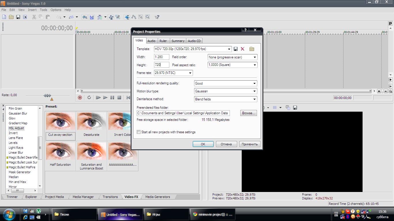Copy the preview snapshot to clipboard
The image size is (394, 221).
[x=288, y=108]
